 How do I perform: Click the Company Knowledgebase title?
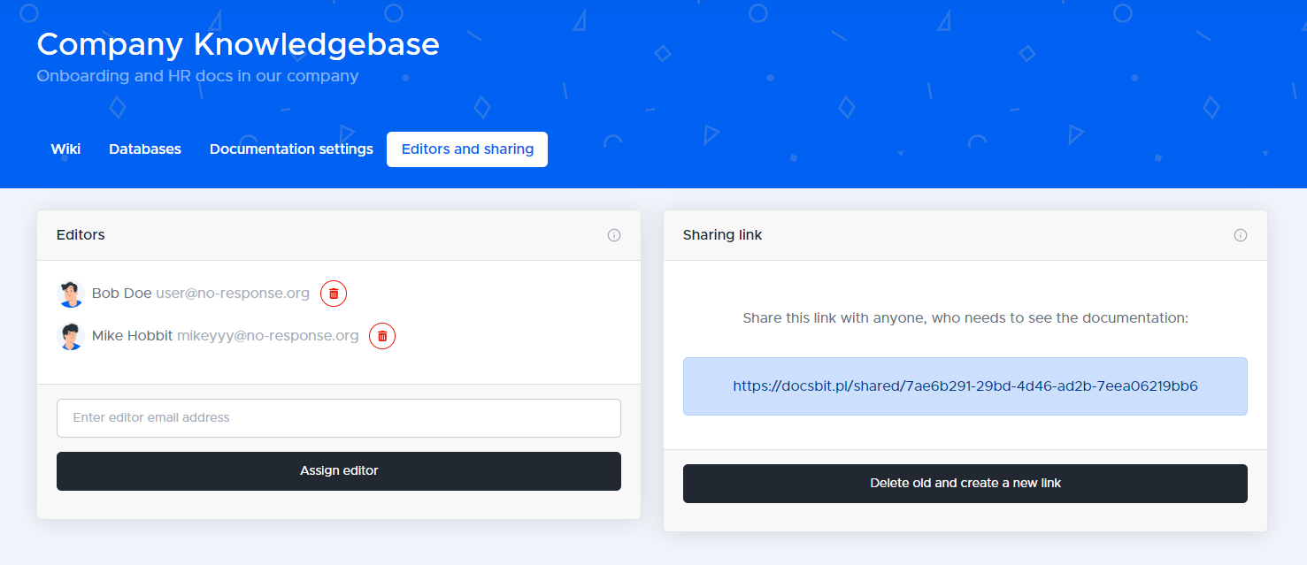coord(238,44)
